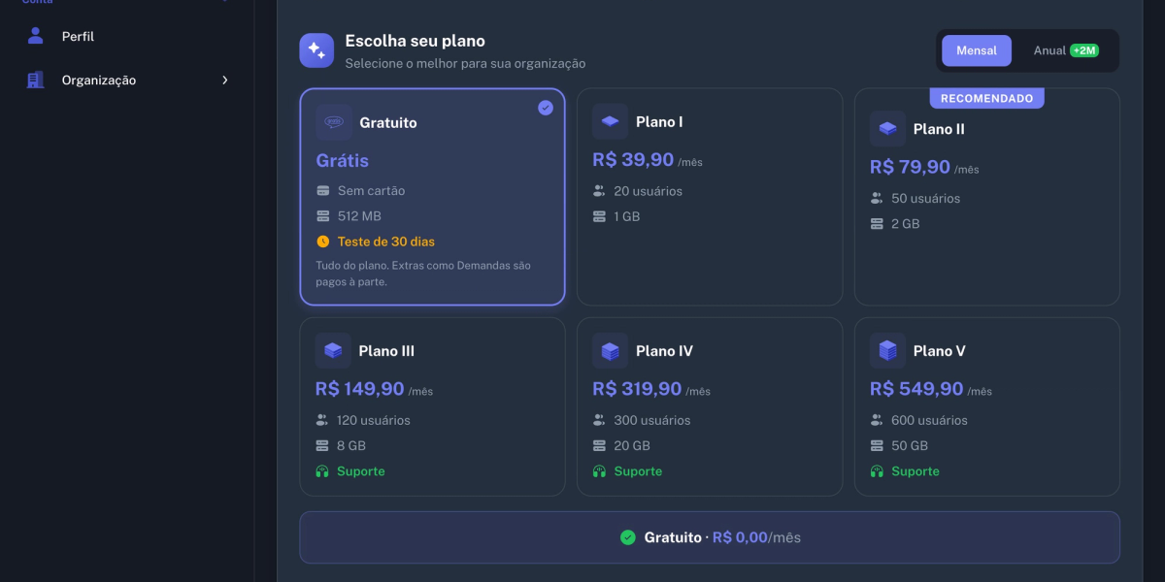Select the Plano II card title
Viewport: 1165px width, 582px height.
pyautogui.click(x=939, y=129)
